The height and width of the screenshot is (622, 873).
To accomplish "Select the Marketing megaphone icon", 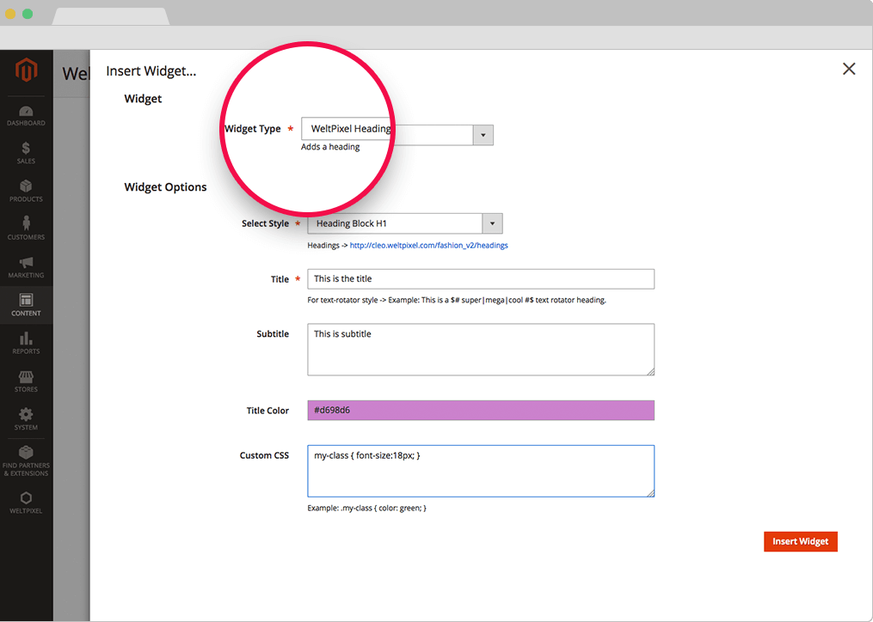I will point(26,267).
